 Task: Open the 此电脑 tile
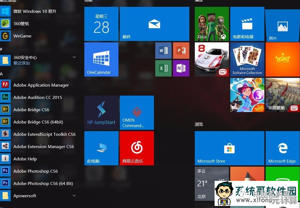pyautogui.click(x=101, y=148)
